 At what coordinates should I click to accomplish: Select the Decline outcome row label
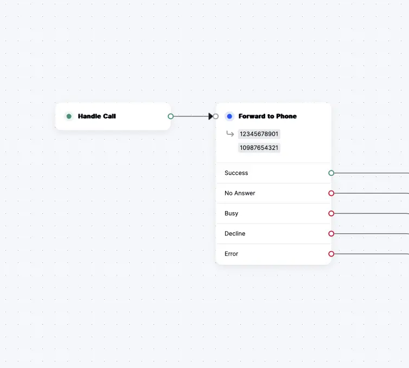click(235, 234)
